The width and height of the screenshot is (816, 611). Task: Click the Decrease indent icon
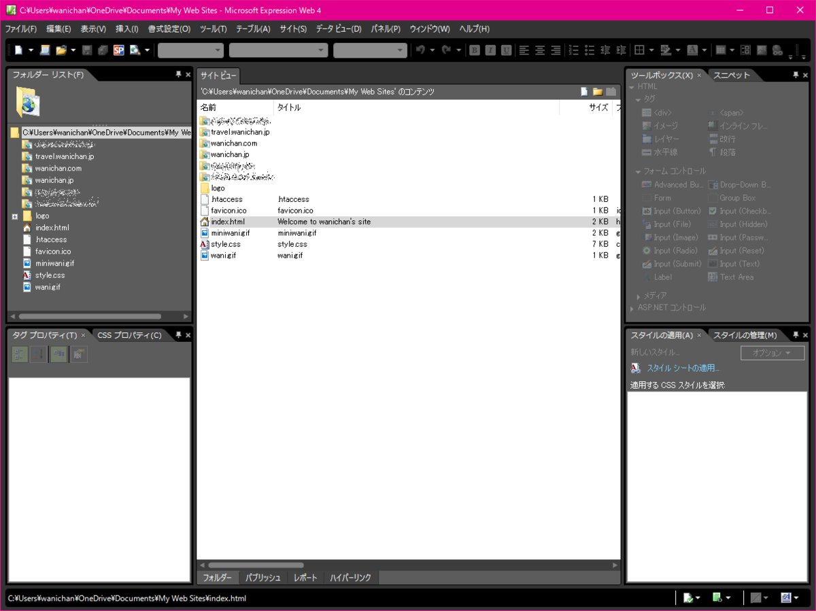point(605,50)
